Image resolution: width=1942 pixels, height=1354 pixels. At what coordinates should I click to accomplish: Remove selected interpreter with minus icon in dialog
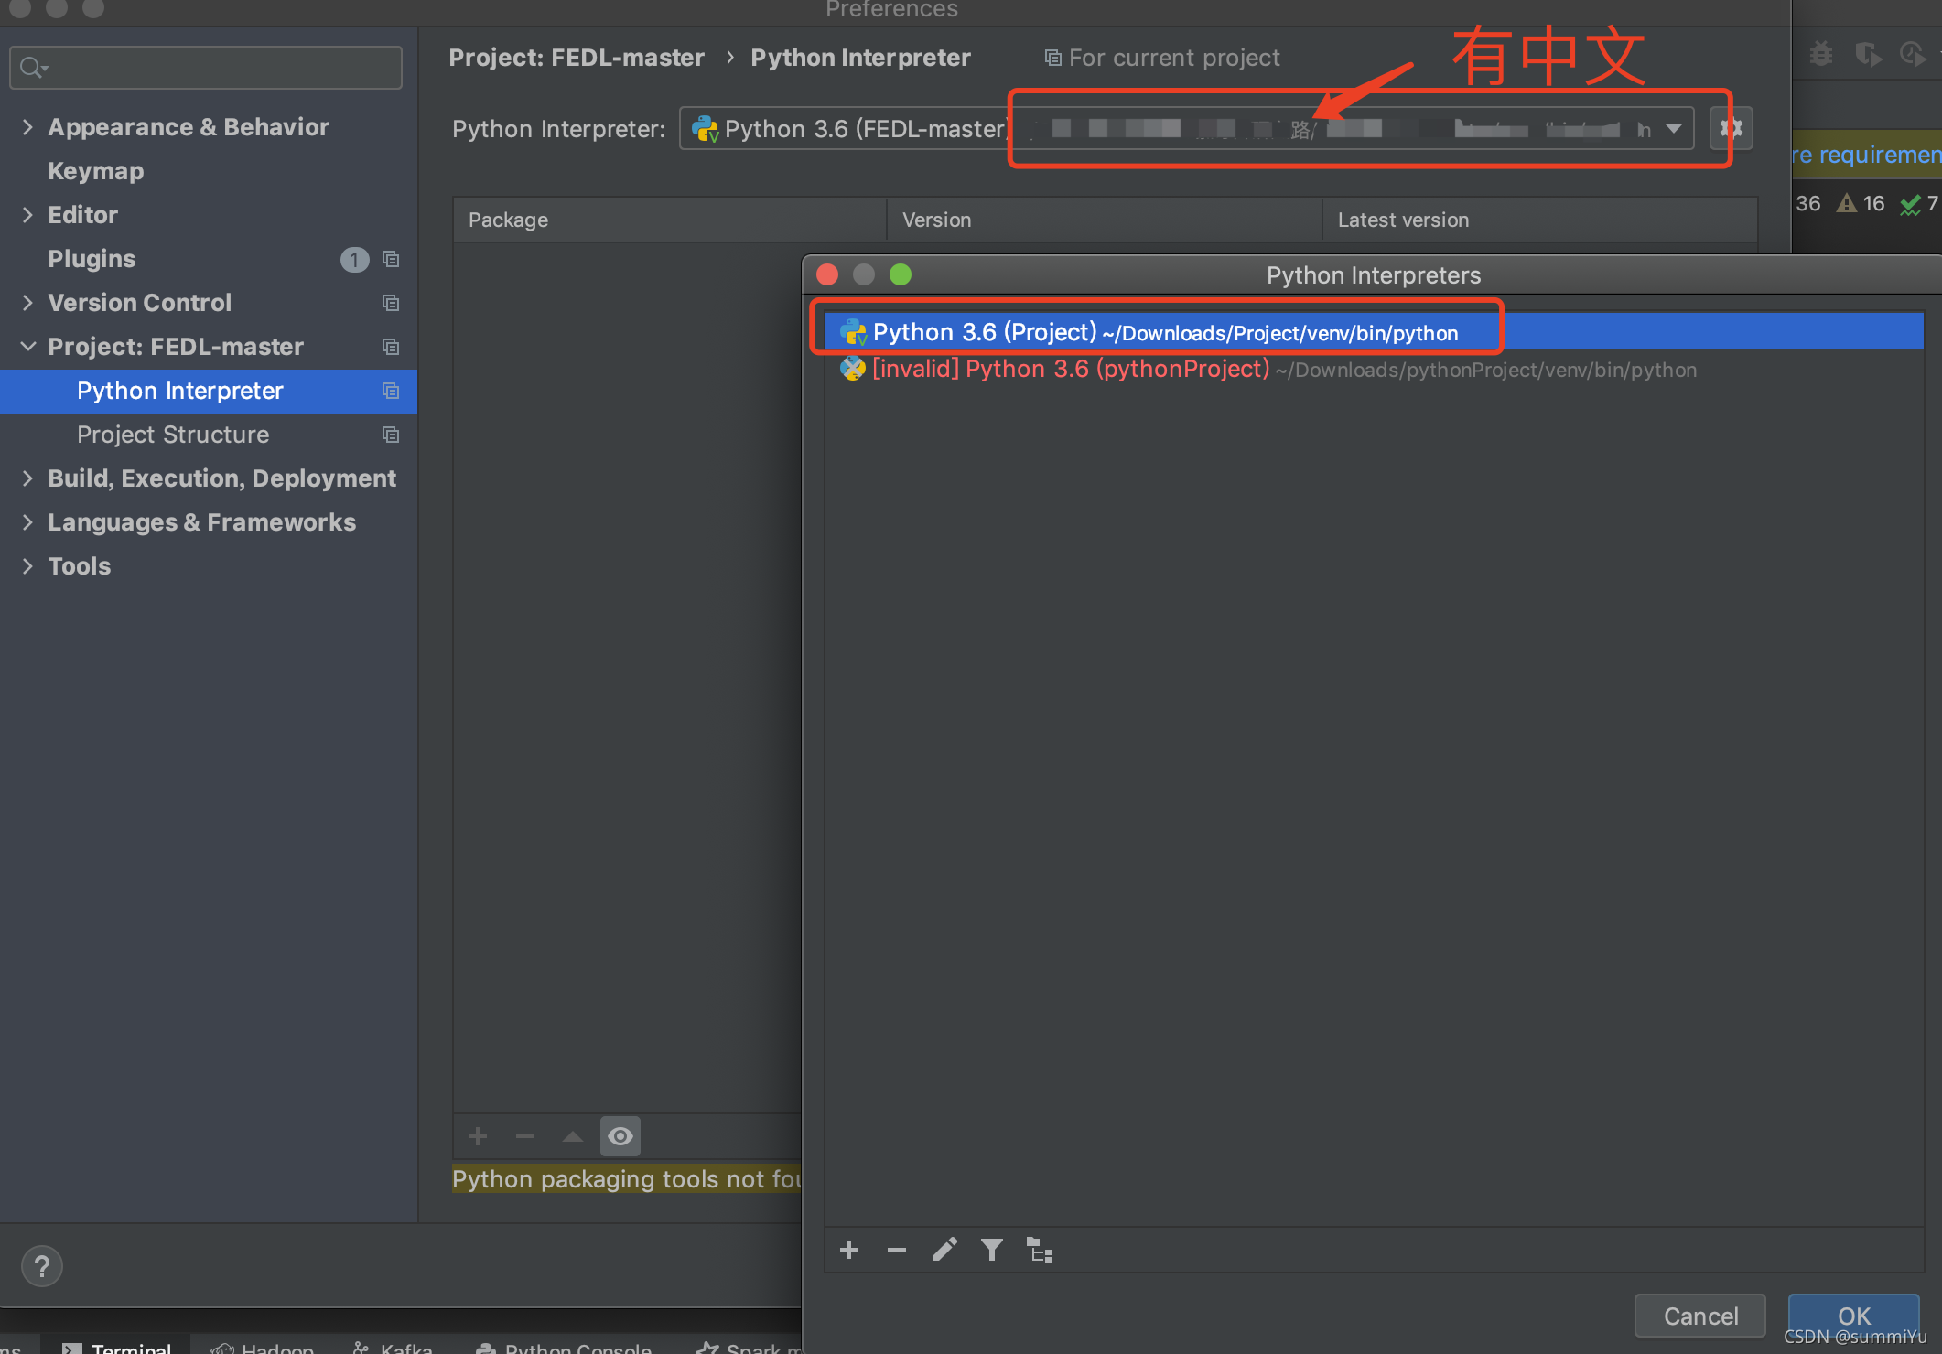point(897,1250)
